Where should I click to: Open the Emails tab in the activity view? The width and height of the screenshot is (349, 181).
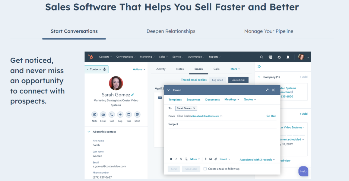click(198, 69)
